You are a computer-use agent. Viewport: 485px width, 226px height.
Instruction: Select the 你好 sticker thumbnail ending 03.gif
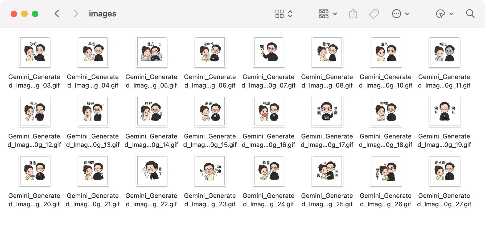[x=35, y=52]
